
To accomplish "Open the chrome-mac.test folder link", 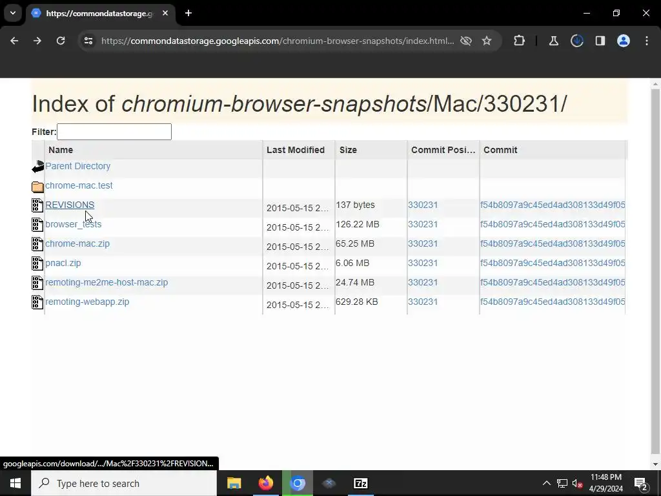I will pyautogui.click(x=79, y=185).
